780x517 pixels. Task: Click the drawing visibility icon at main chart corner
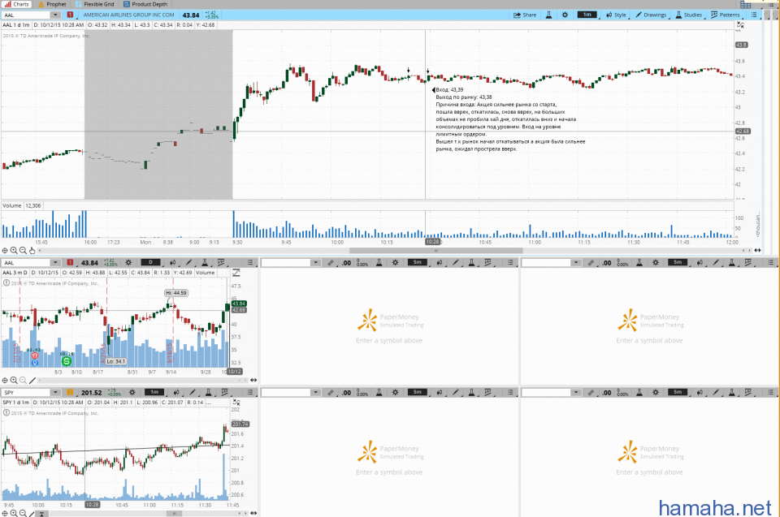(740, 25)
